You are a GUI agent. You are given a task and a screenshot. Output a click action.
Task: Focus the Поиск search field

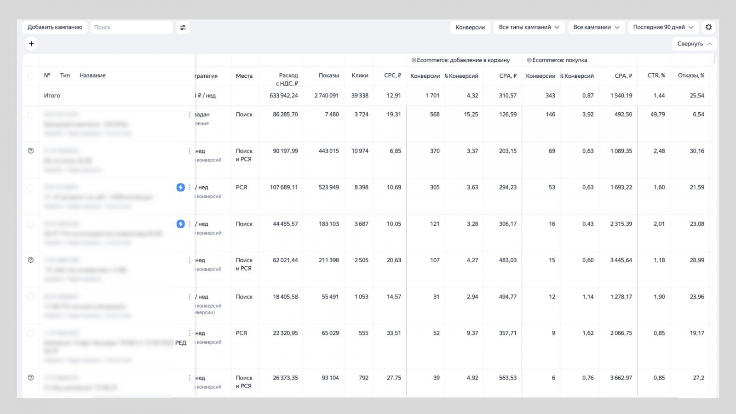click(x=132, y=28)
